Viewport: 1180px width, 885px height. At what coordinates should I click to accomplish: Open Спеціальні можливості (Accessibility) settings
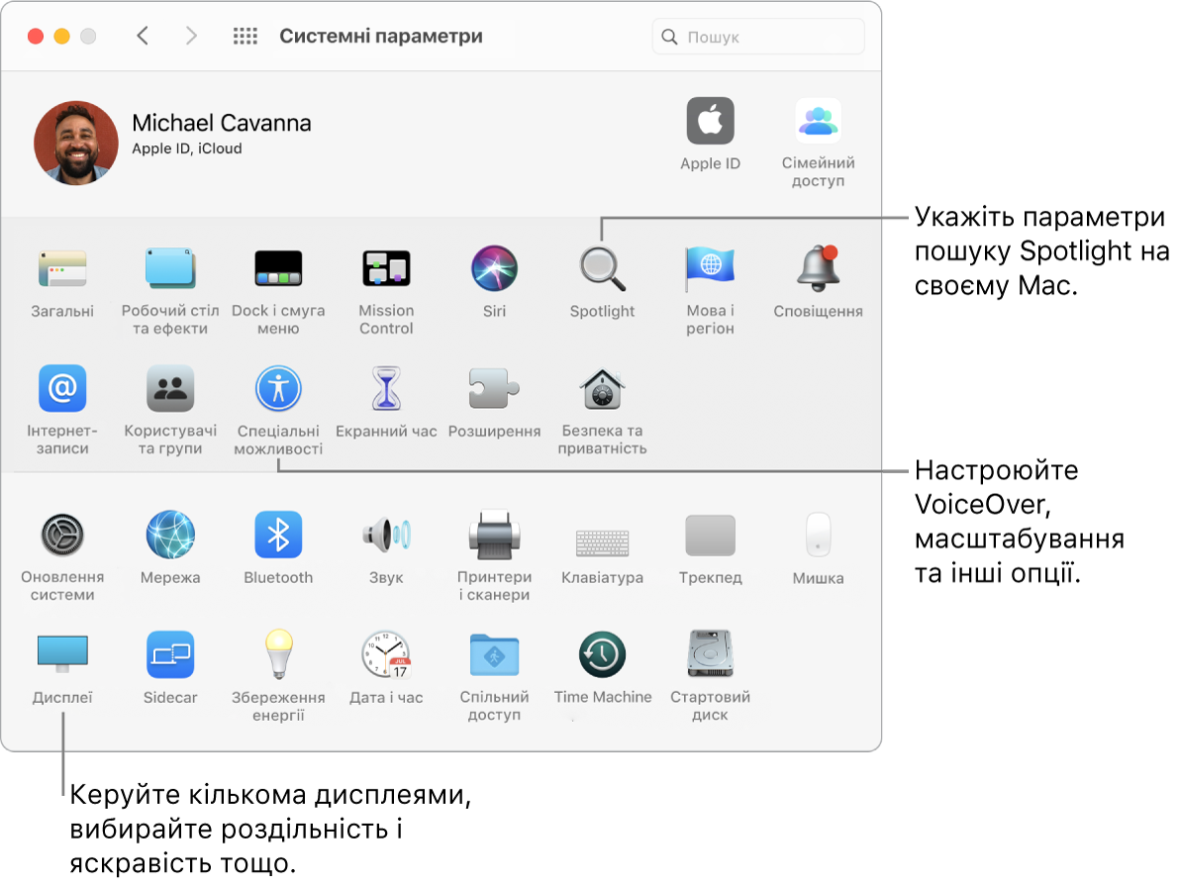pyautogui.click(x=278, y=389)
